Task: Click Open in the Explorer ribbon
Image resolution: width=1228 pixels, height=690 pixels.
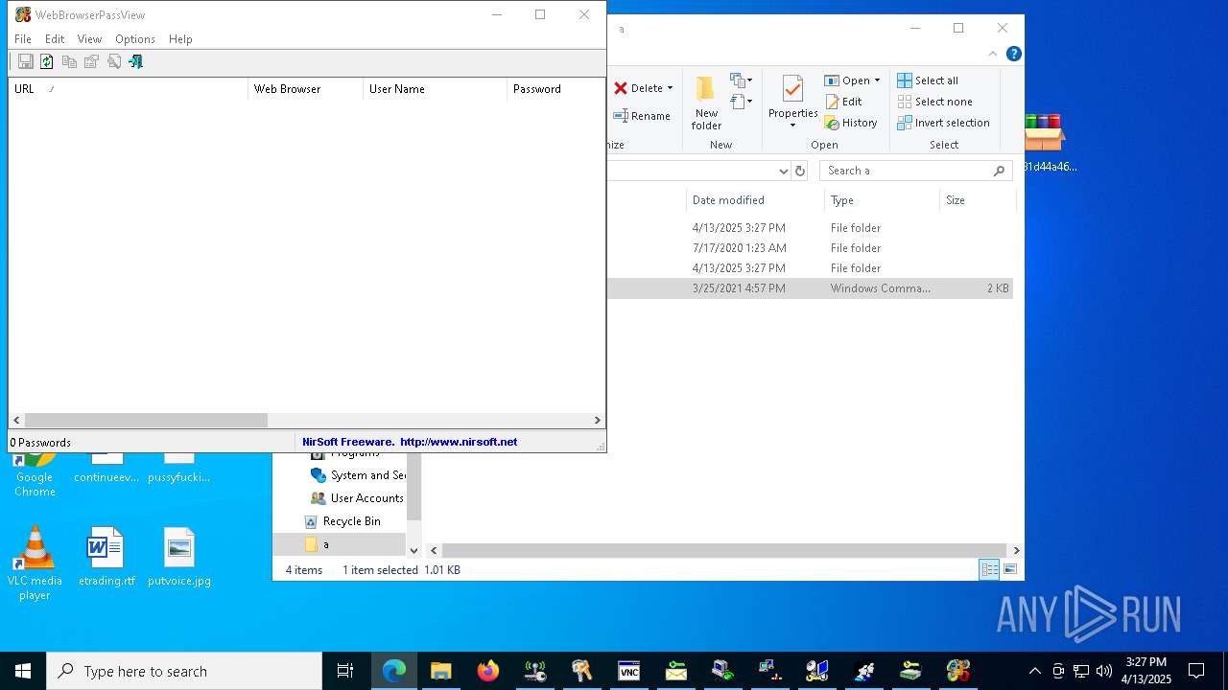Action: [847, 80]
